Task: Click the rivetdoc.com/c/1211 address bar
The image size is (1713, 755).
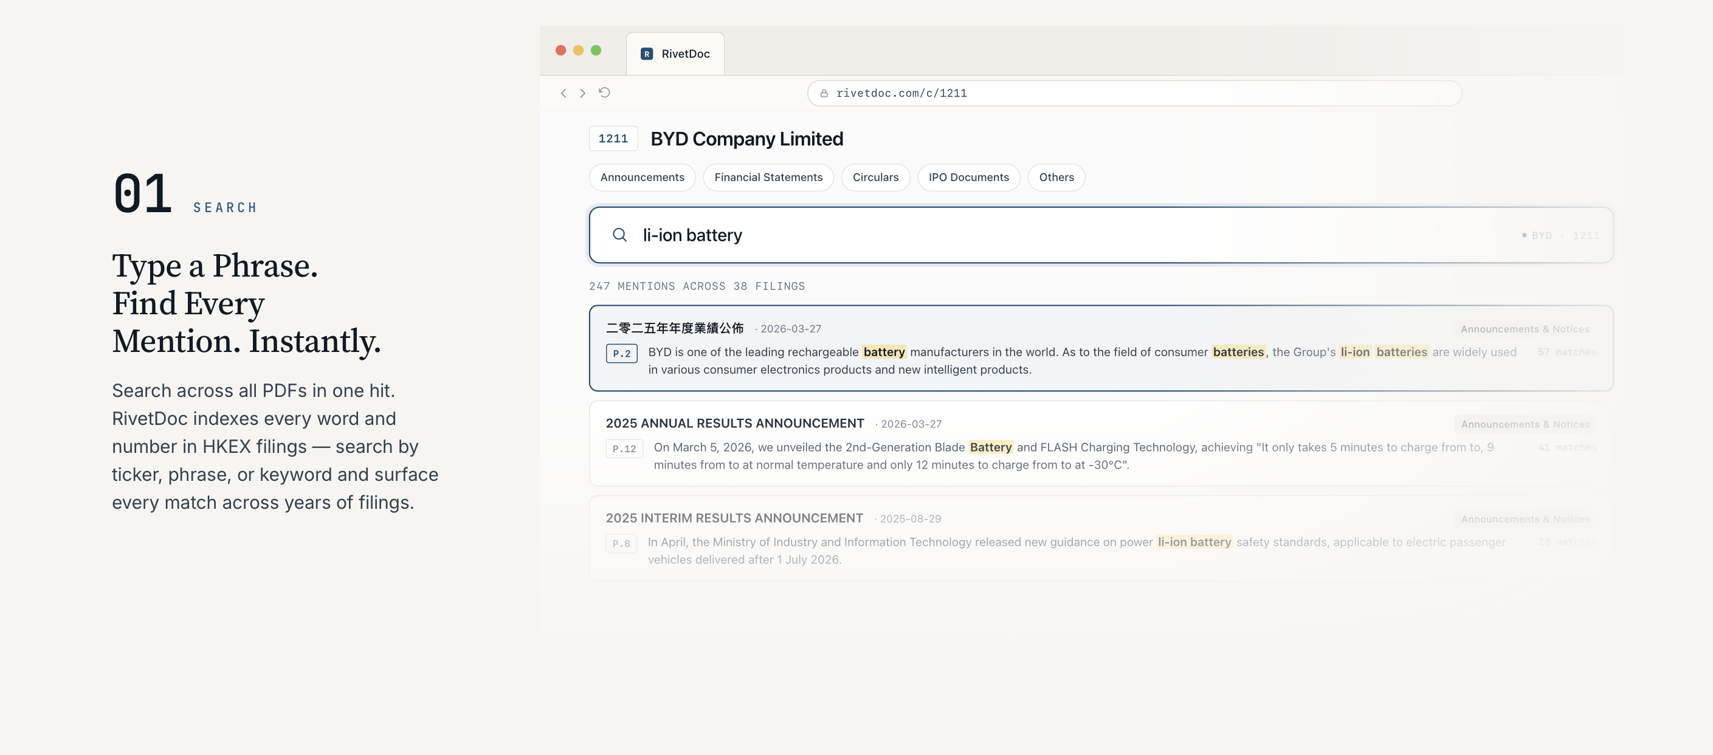Action: pos(1134,93)
